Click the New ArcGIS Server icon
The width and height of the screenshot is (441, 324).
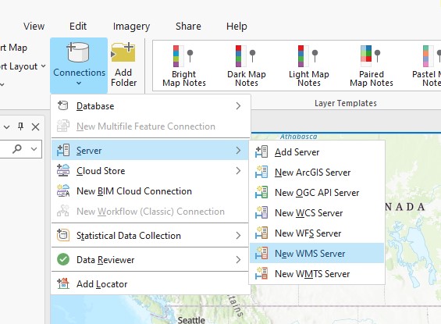click(261, 172)
